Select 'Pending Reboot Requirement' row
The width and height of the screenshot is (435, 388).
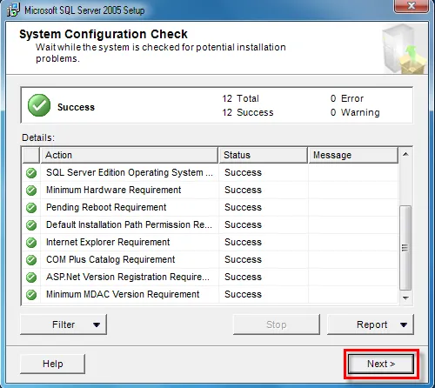(x=211, y=207)
